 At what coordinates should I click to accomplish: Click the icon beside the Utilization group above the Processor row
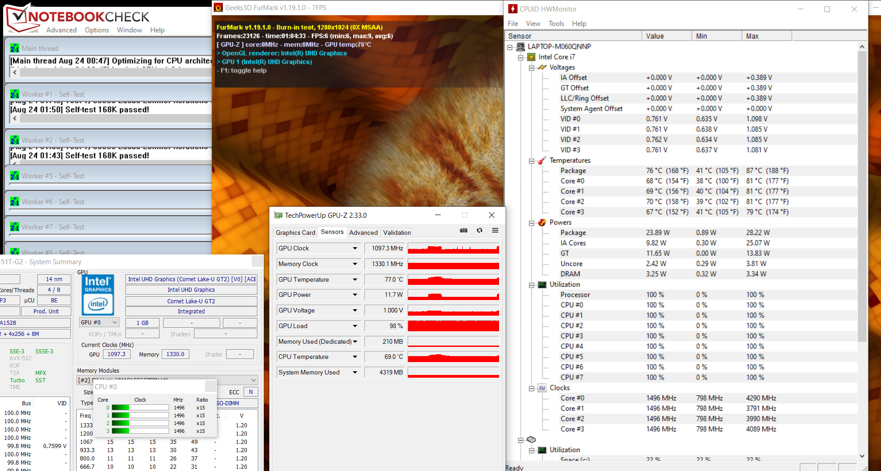(x=542, y=284)
